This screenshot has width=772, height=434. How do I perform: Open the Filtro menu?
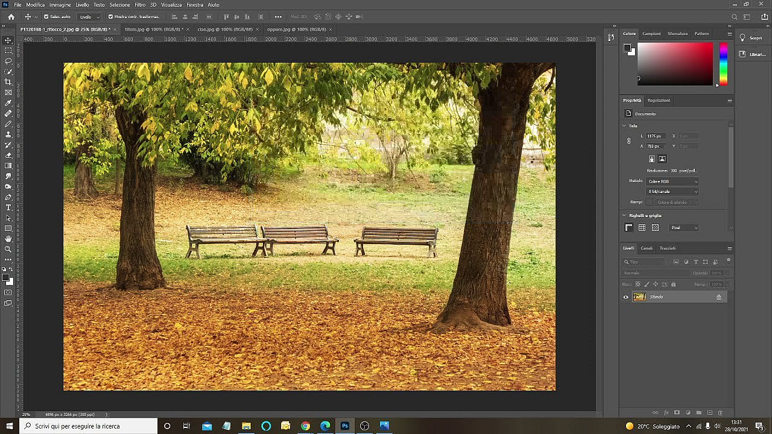tap(140, 5)
